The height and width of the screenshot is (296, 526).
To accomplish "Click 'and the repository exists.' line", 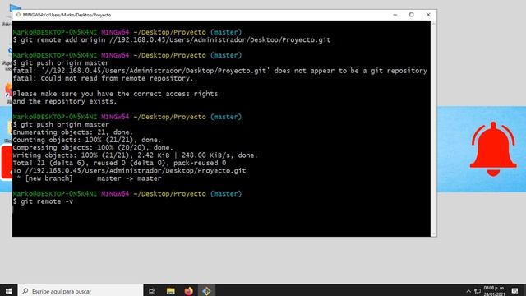I will [65, 102].
